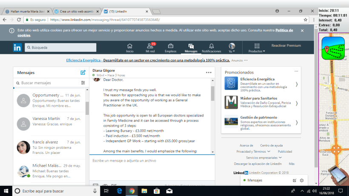This screenshot has height=196, width=349.
Task: Open message filter settings icon
Action: [83, 82]
